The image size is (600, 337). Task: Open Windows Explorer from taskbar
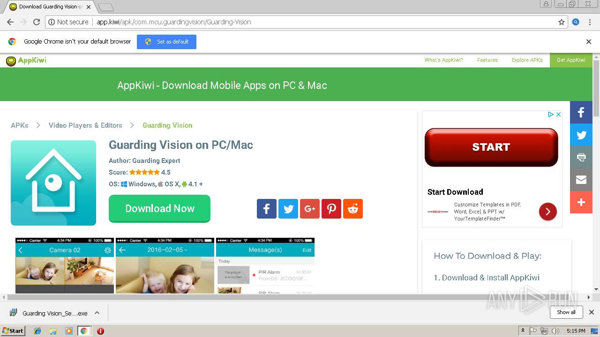[x=53, y=331]
